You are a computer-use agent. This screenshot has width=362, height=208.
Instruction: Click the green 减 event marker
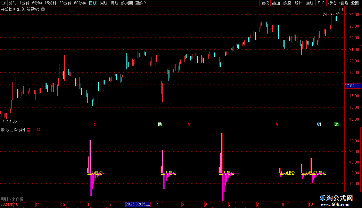point(336,124)
